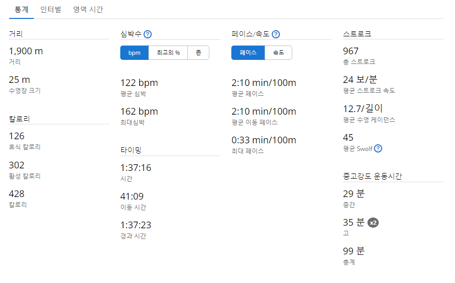
Task: Click the 2:10 min/100m above 평균 이동 페이스
Action: [264, 112]
